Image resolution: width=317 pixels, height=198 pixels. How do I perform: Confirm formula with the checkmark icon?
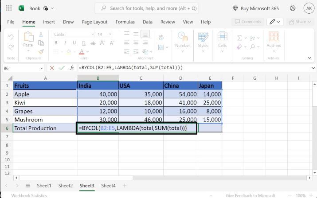click(x=62, y=68)
